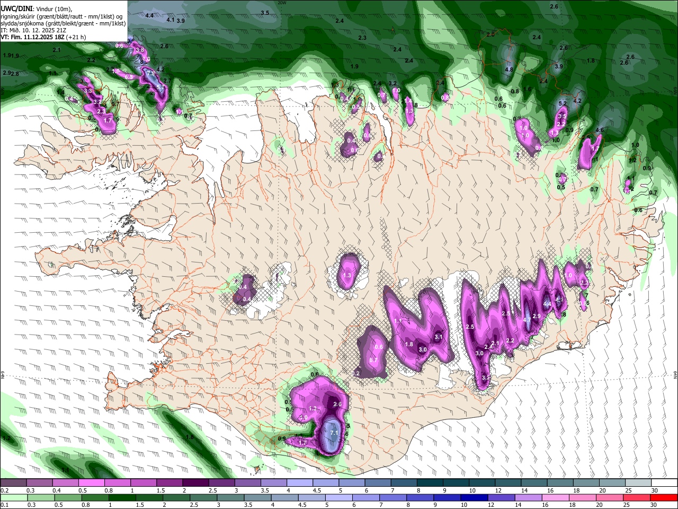The image size is (678, 509).
Task: Click the dark teal 8 swatch in upper legend
Action: coord(430,482)
